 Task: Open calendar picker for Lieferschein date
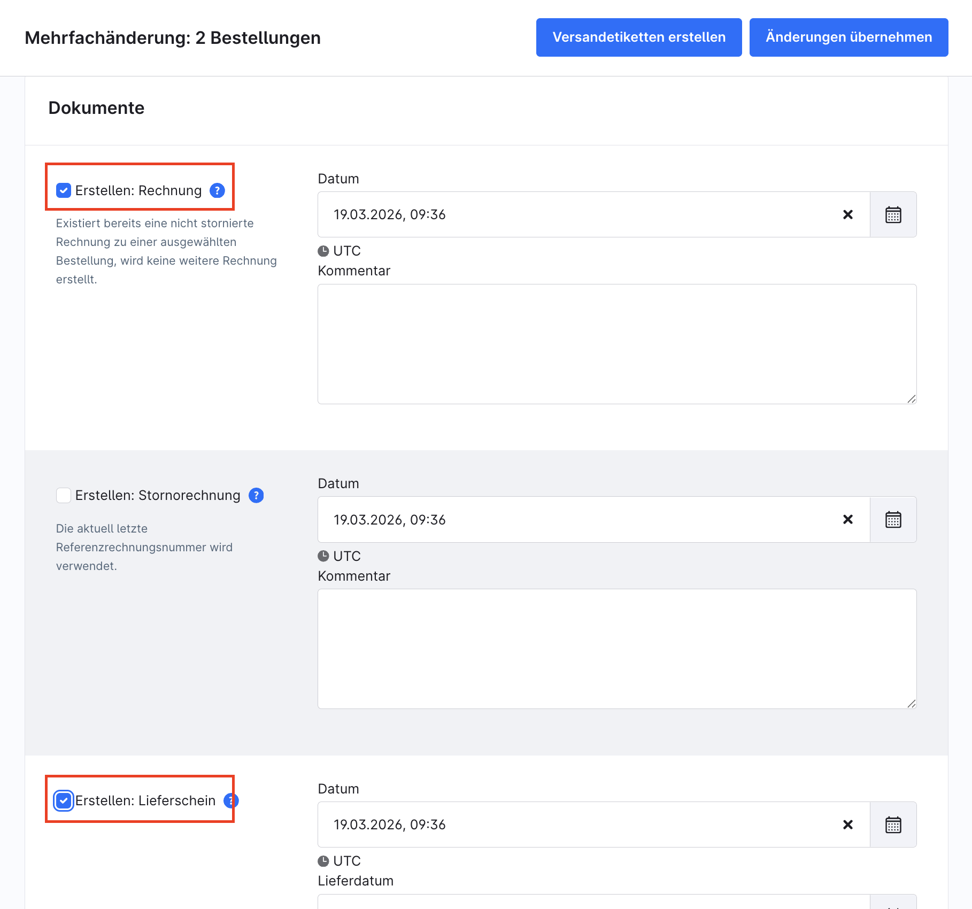coord(893,825)
